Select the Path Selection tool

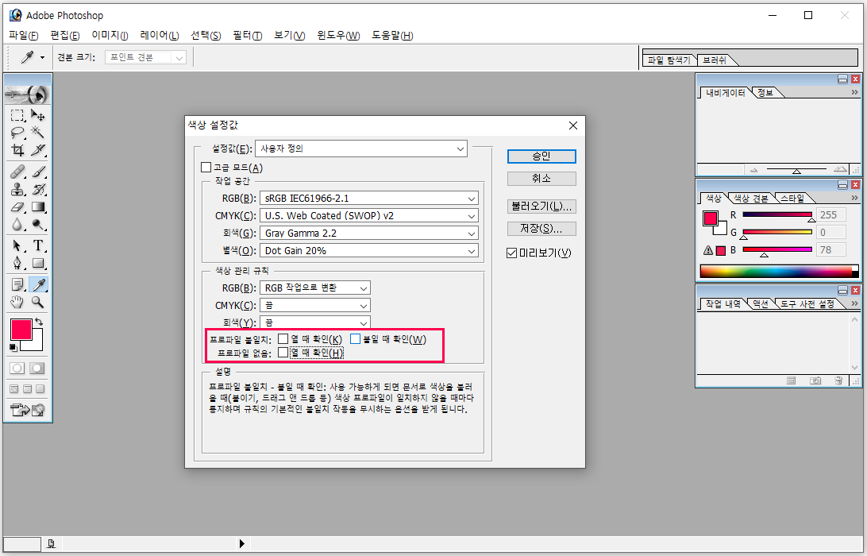click(17, 245)
